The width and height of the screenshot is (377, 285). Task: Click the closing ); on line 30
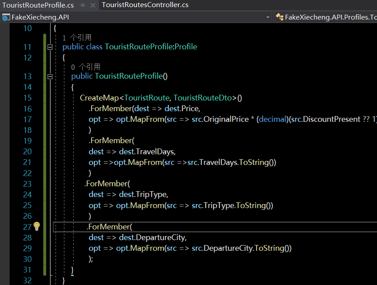point(91,259)
